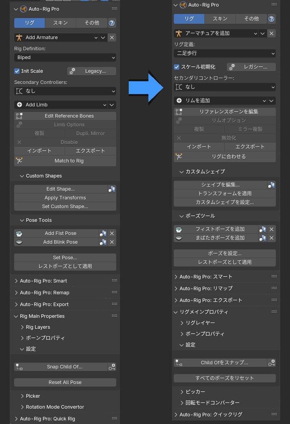Click drag-handle dots on Auto-Rig Pro: Smart

point(114,281)
